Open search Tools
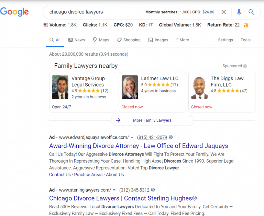This screenshot has width=264, height=216. click(245, 40)
